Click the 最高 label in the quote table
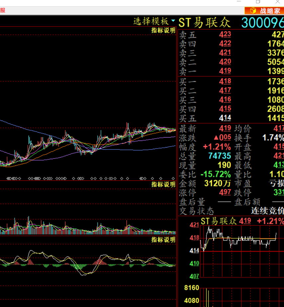 [243, 156]
